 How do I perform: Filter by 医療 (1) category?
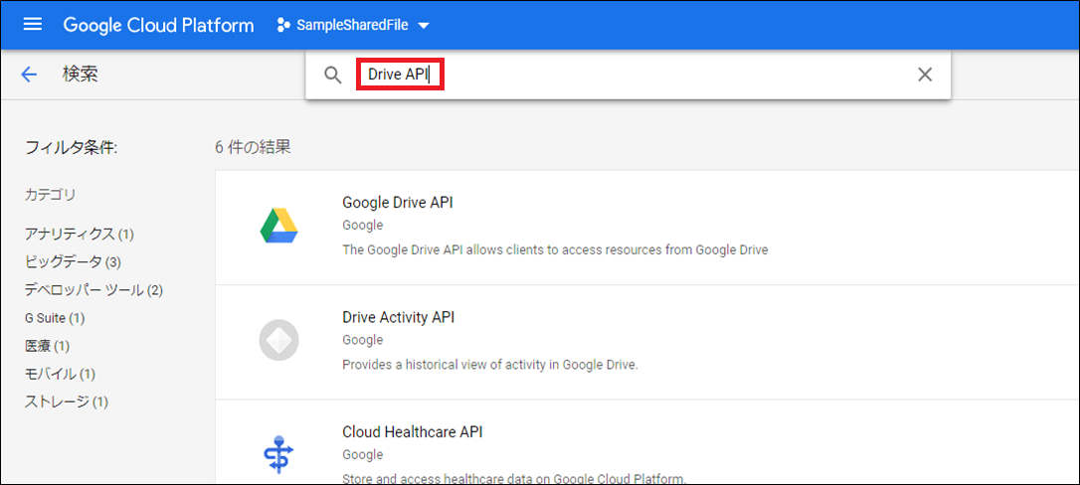point(47,345)
